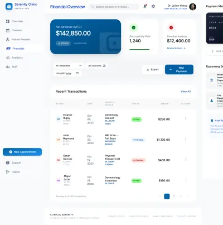Open the All Doctors filter

97,66
